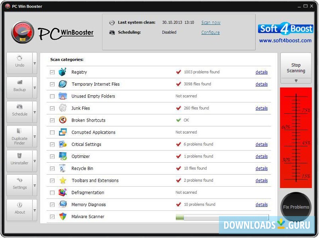This screenshot has height=238, width=319.
Task: Click the scheduling calendar icon
Action: point(112,32)
